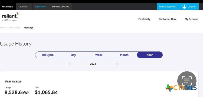Click the My Account breadcrumb link
The width and height of the screenshot is (203, 97).
15,27
